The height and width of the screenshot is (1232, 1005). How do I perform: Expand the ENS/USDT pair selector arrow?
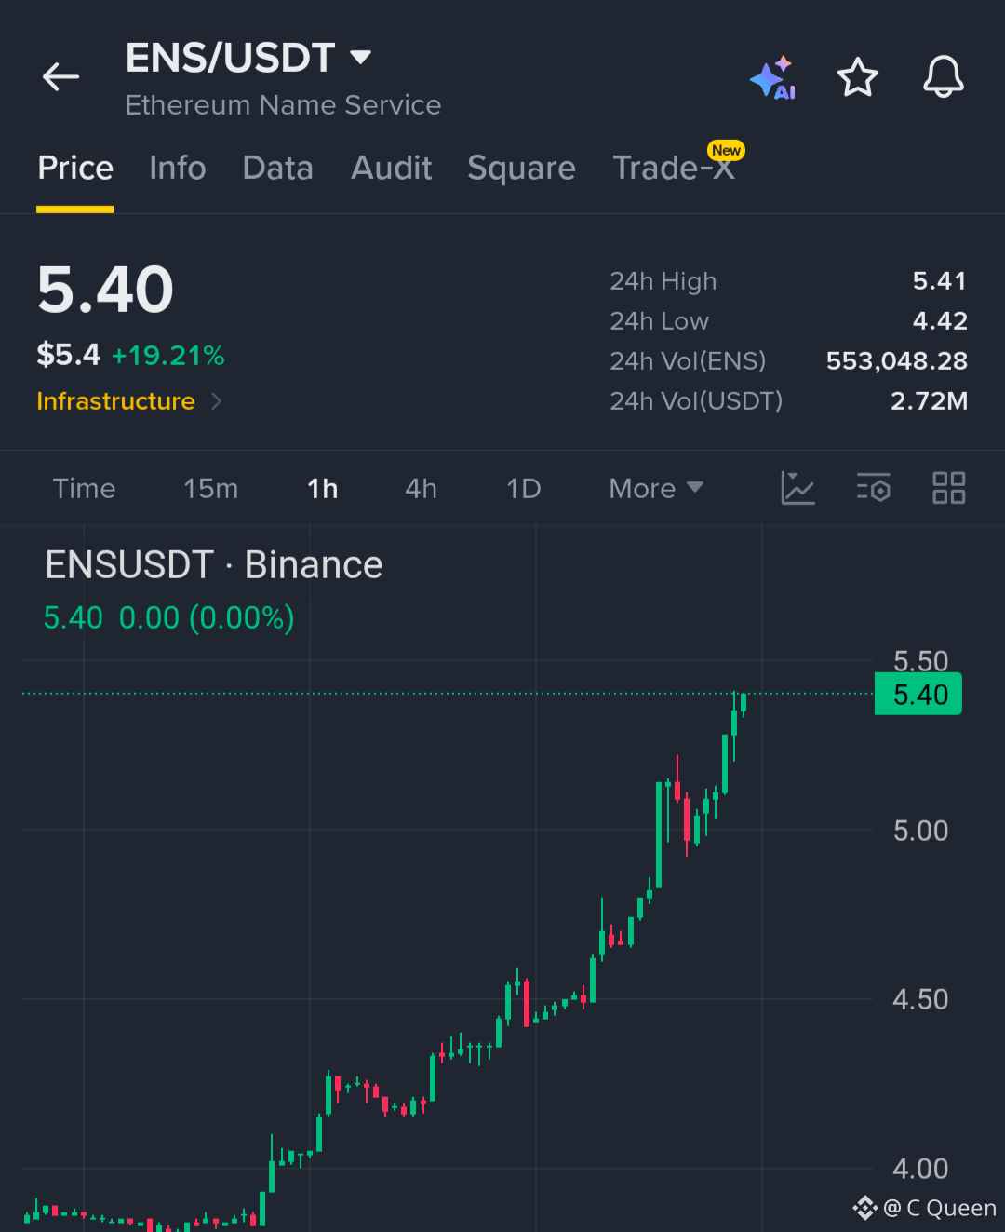click(x=360, y=58)
